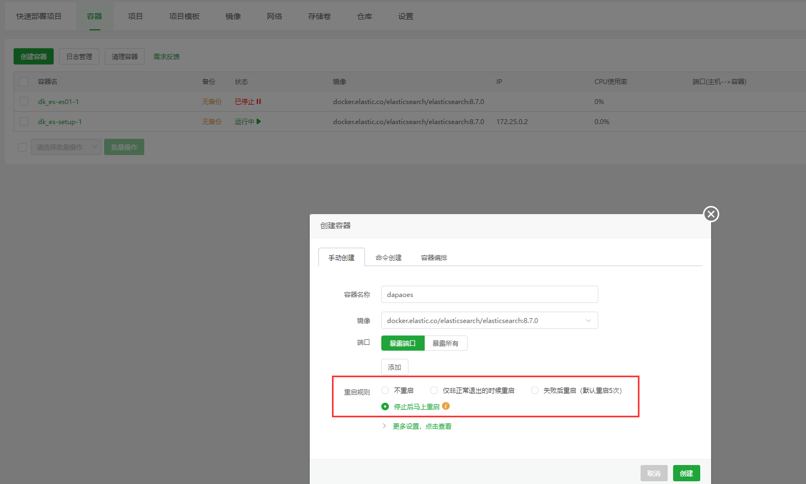Screen dimensions: 806x484
Task: Click the 运行中 status text
Action: [245, 121]
